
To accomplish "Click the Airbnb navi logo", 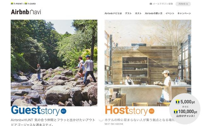I will (x=26, y=12).
